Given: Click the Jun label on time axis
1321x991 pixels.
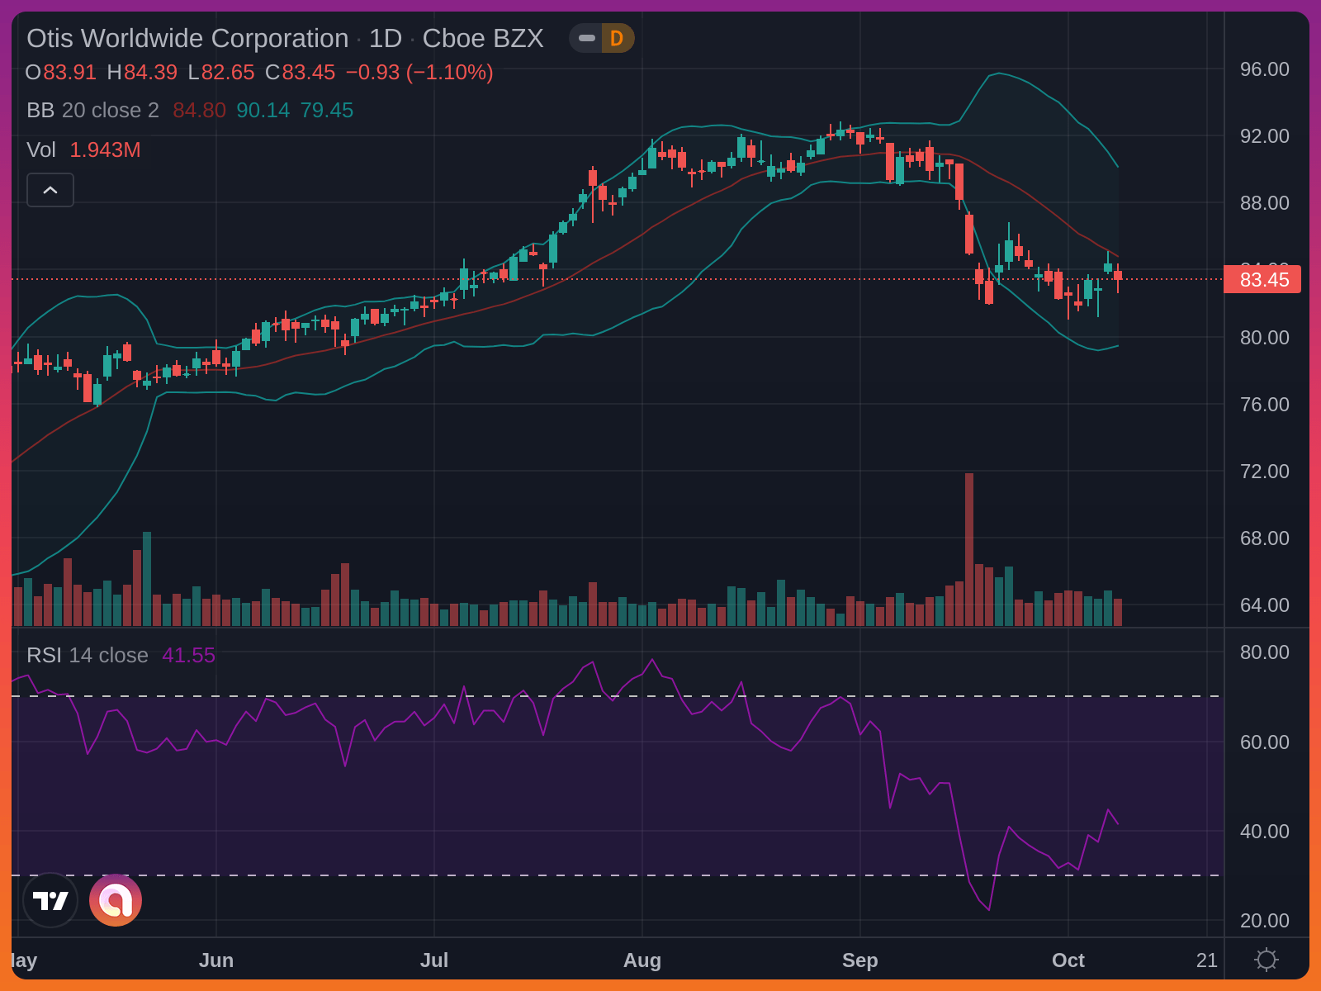Looking at the screenshot, I should 216,960.
